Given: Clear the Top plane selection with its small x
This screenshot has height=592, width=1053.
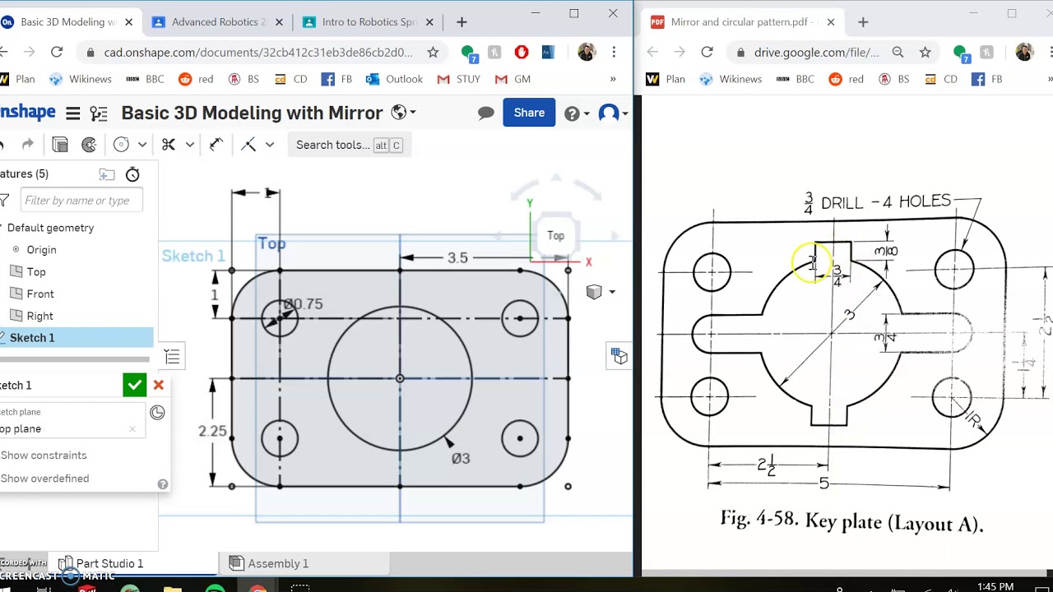Looking at the screenshot, I should pyautogui.click(x=132, y=428).
